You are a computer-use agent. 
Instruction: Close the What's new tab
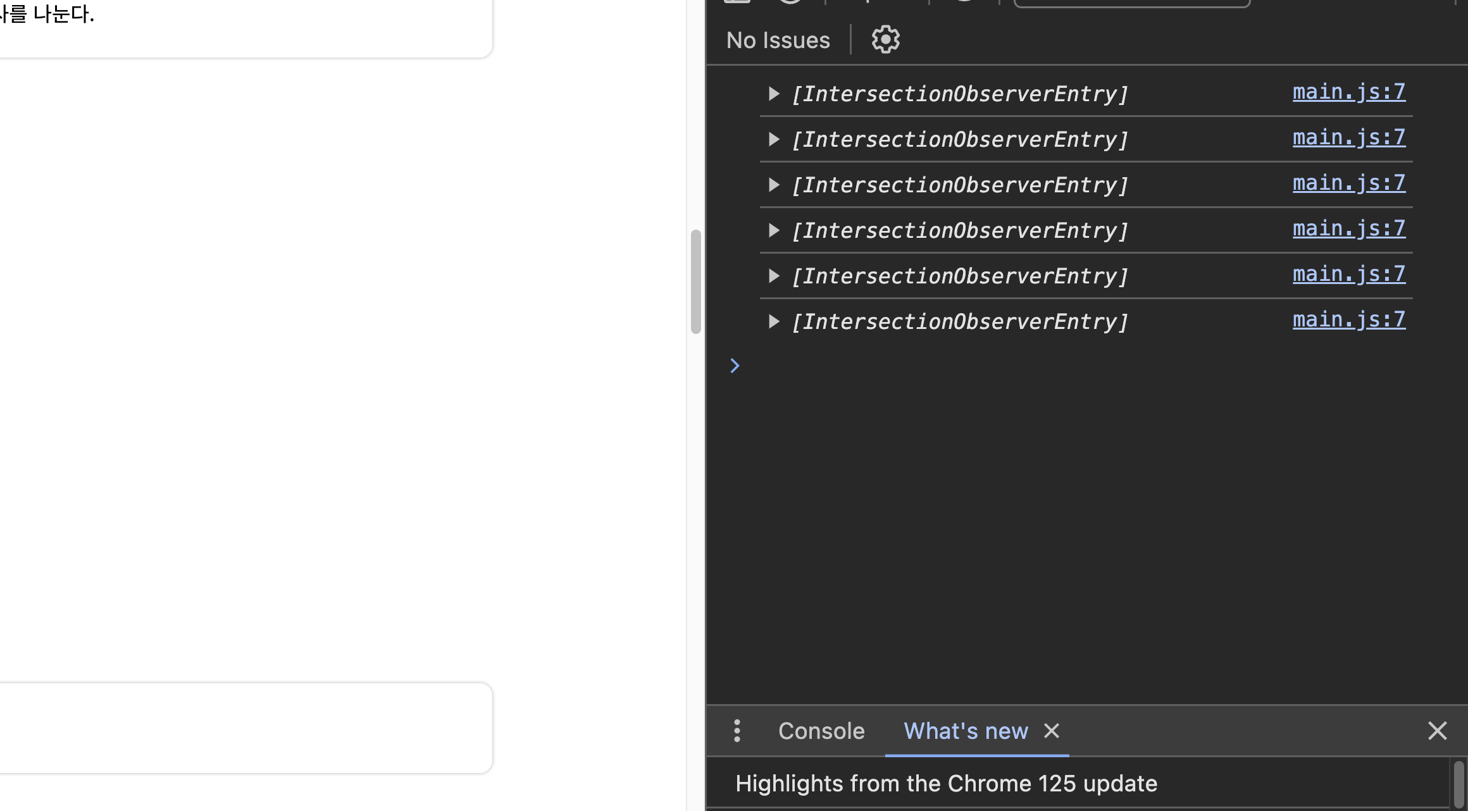(1052, 731)
